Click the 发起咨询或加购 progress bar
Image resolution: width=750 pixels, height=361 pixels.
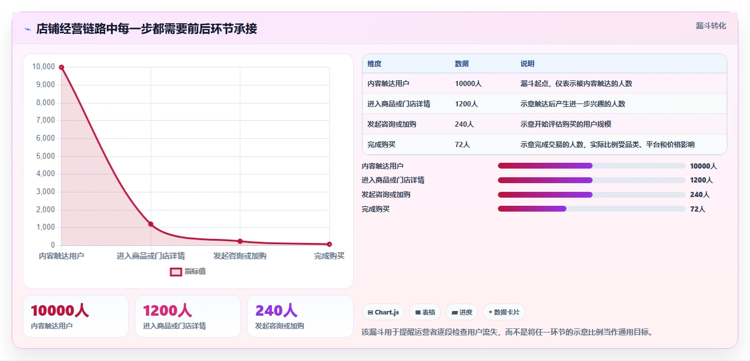591,195
